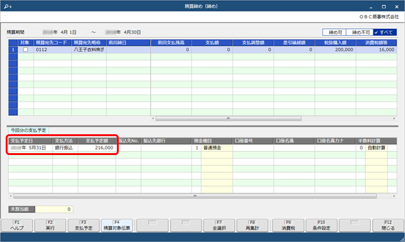
Task: Click the 前回支払残高 column header
Action: (171, 43)
